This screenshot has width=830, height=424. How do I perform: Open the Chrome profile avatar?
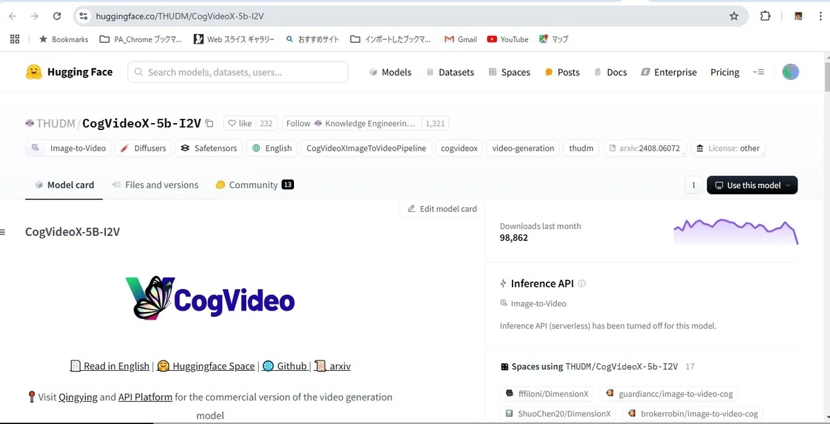(x=798, y=16)
